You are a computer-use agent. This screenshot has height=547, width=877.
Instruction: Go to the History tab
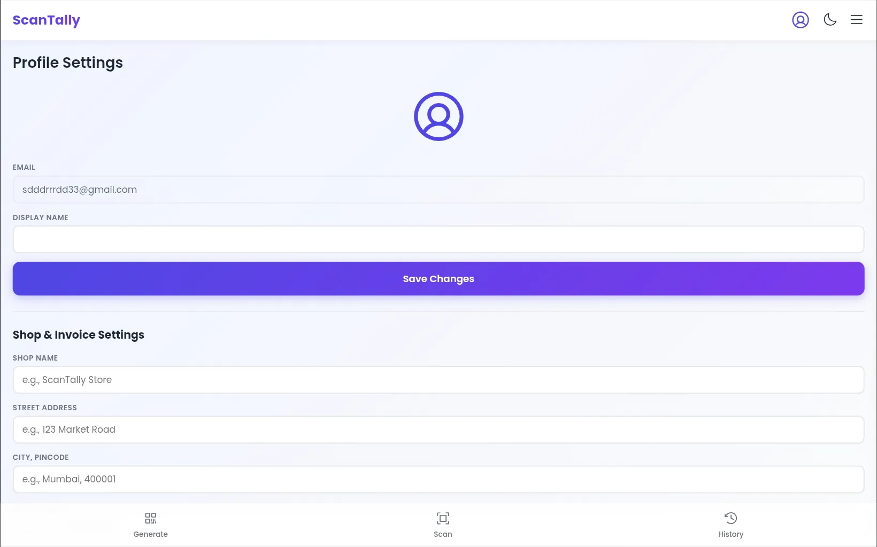pos(730,525)
